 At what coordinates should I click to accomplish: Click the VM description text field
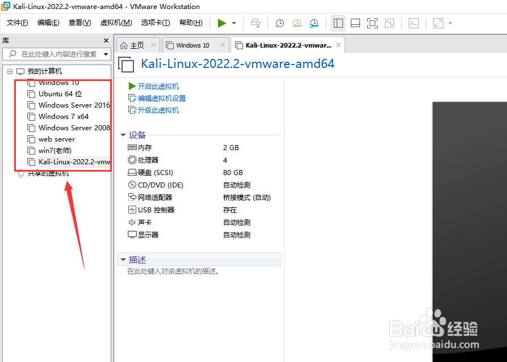(173, 271)
